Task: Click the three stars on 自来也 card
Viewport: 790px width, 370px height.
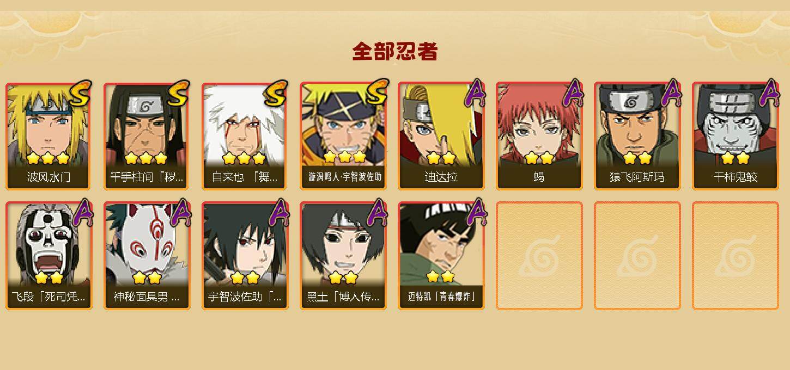Action: (x=244, y=158)
